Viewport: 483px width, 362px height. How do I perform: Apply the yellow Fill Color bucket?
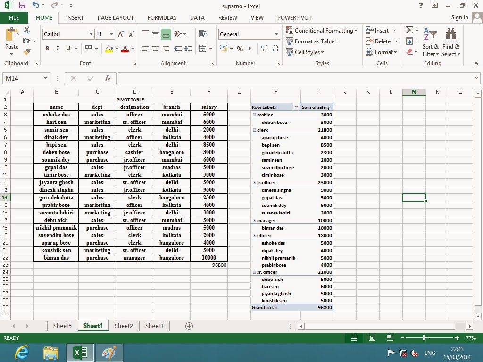click(x=109, y=49)
